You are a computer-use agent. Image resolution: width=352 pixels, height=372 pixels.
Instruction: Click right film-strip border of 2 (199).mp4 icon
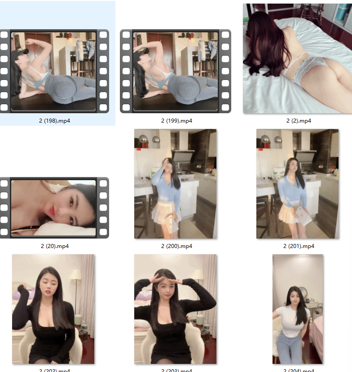point(224,71)
